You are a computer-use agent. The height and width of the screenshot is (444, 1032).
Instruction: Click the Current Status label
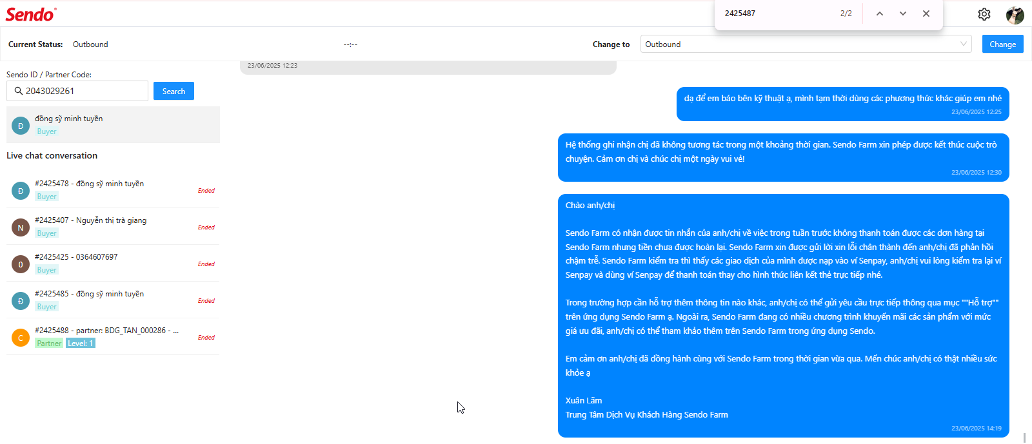coord(35,44)
